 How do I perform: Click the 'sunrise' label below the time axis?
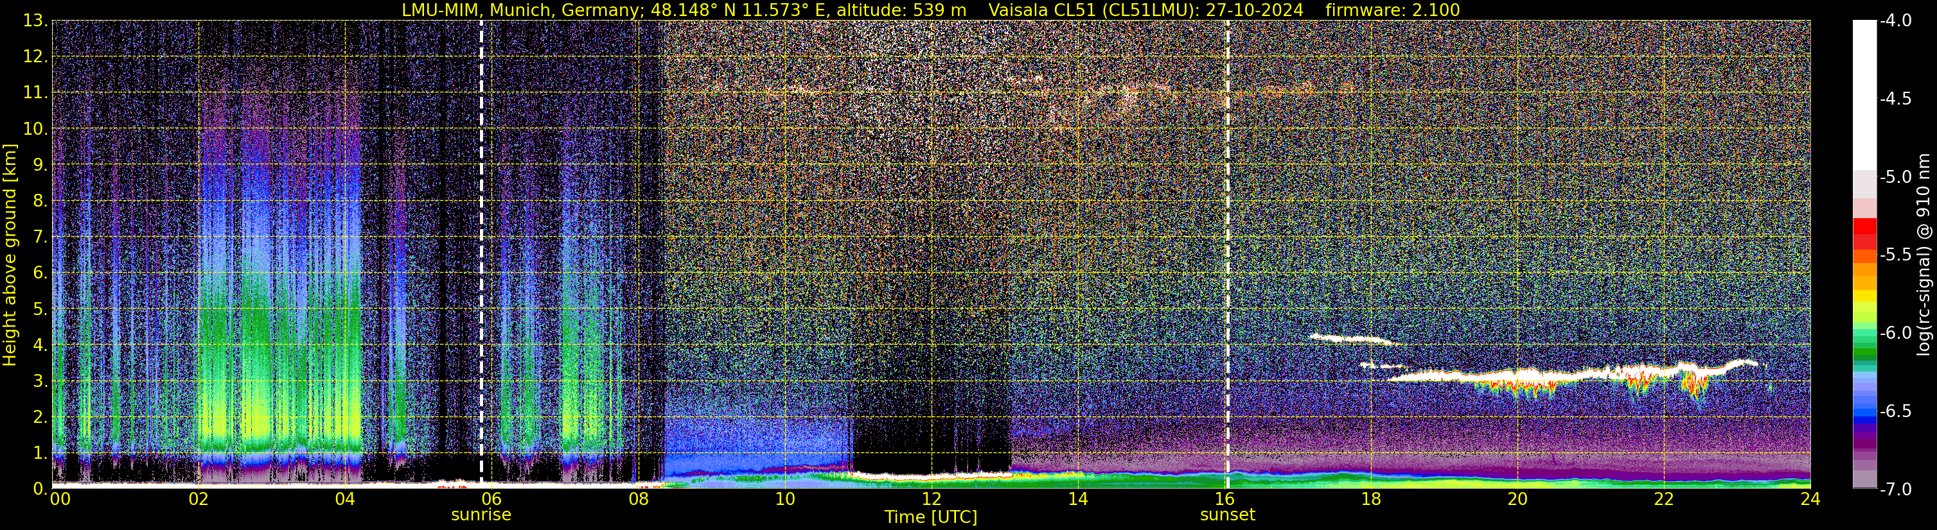click(x=481, y=515)
